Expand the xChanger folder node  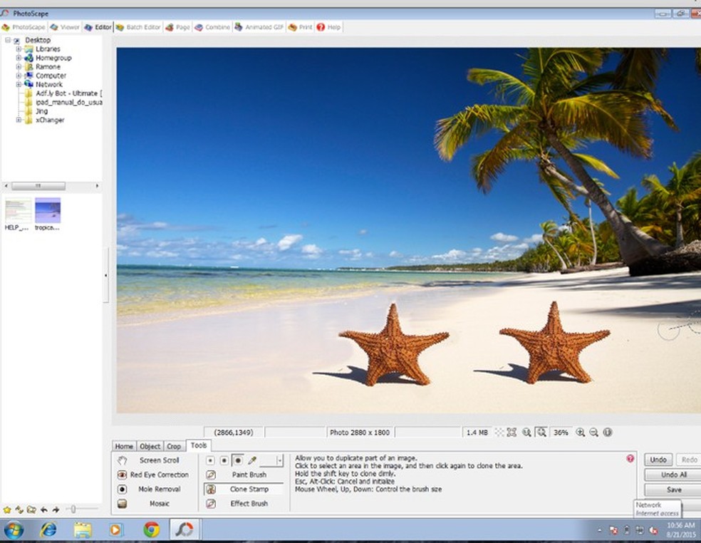[19, 120]
